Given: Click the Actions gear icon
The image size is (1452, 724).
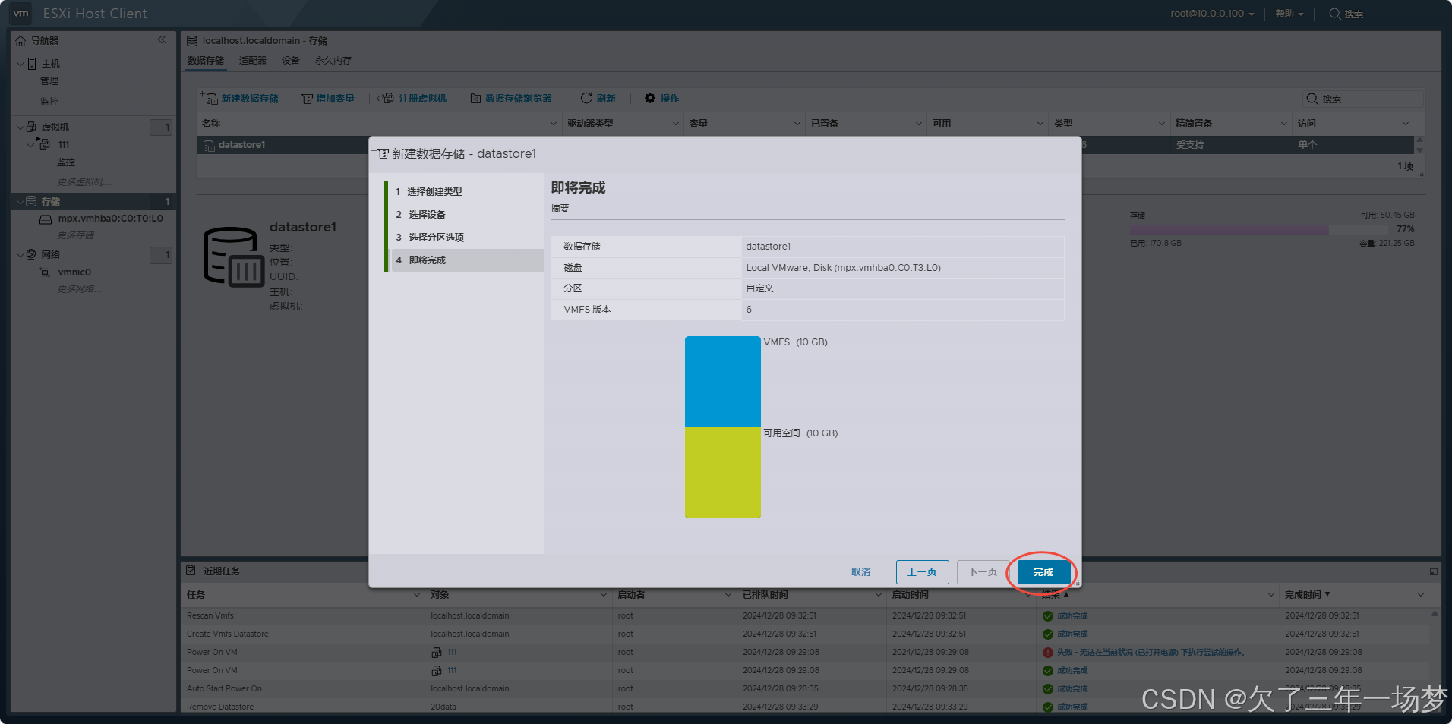Looking at the screenshot, I should 650,98.
